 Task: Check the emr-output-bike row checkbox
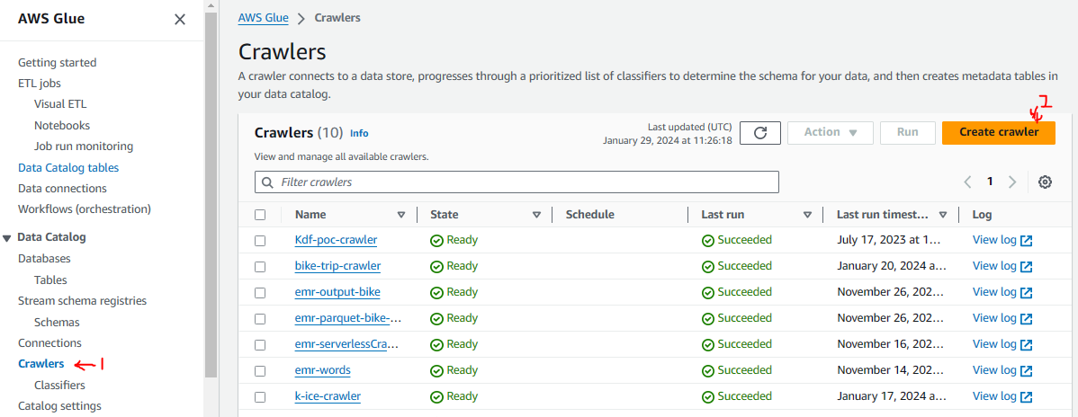(260, 293)
